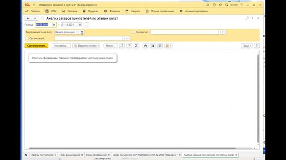Add report to favorites star
Viewport: 286px width, 160px height.
42,18
